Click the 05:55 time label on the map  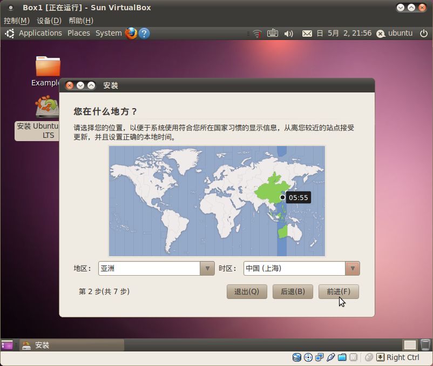coord(298,198)
